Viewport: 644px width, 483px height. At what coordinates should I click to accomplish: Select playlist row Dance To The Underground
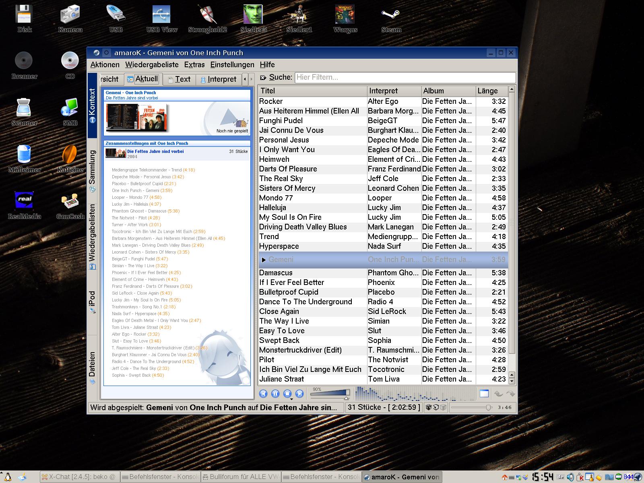coord(383,302)
